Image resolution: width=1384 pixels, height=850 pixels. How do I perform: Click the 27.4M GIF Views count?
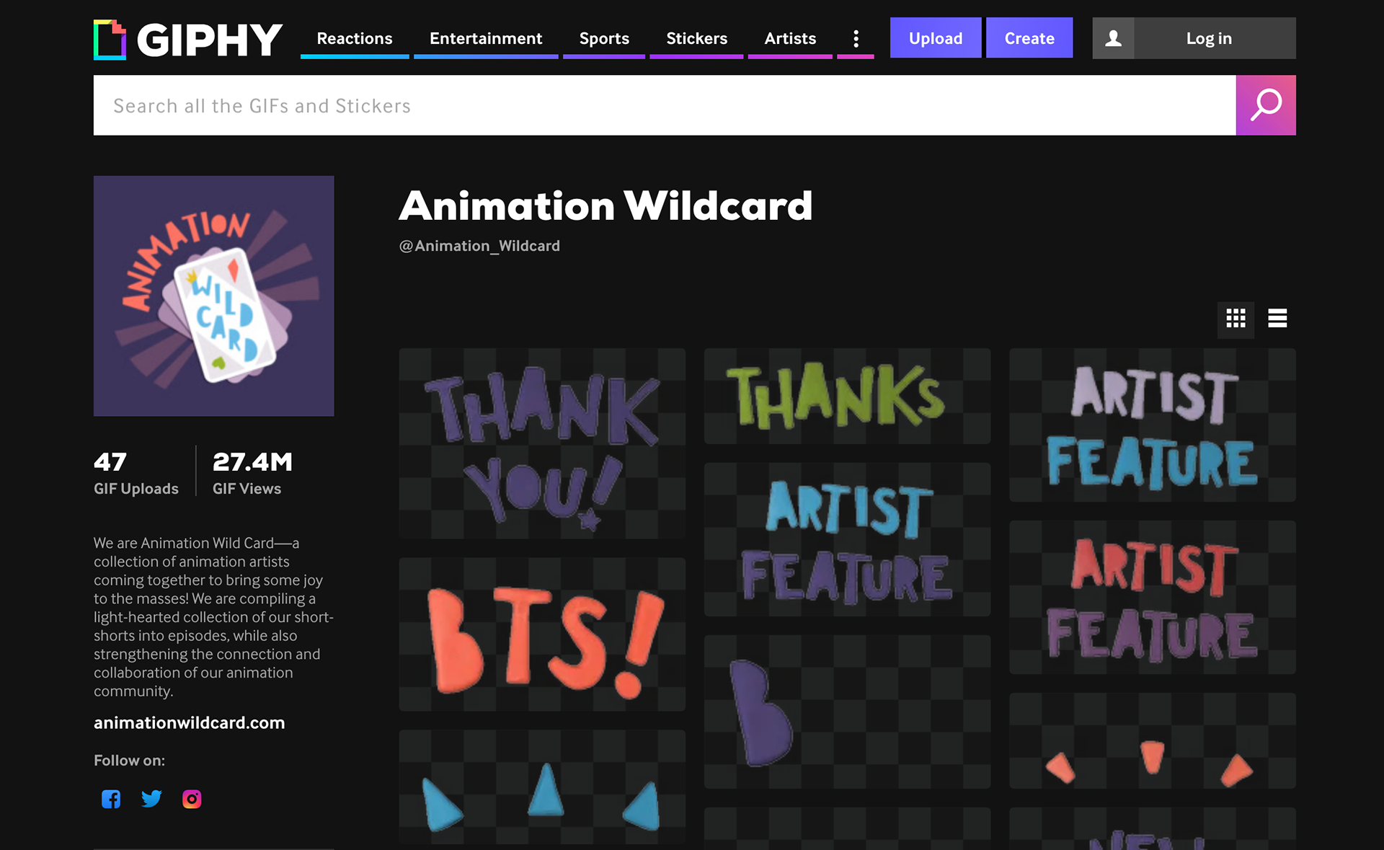(252, 472)
